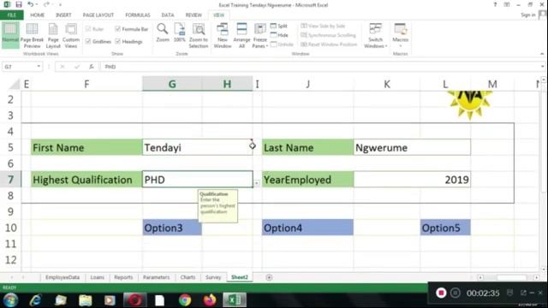Open Macros dropdown

coord(400,36)
